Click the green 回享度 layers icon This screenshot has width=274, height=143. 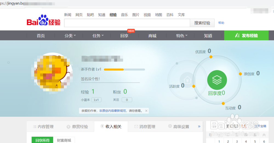(x=217, y=80)
